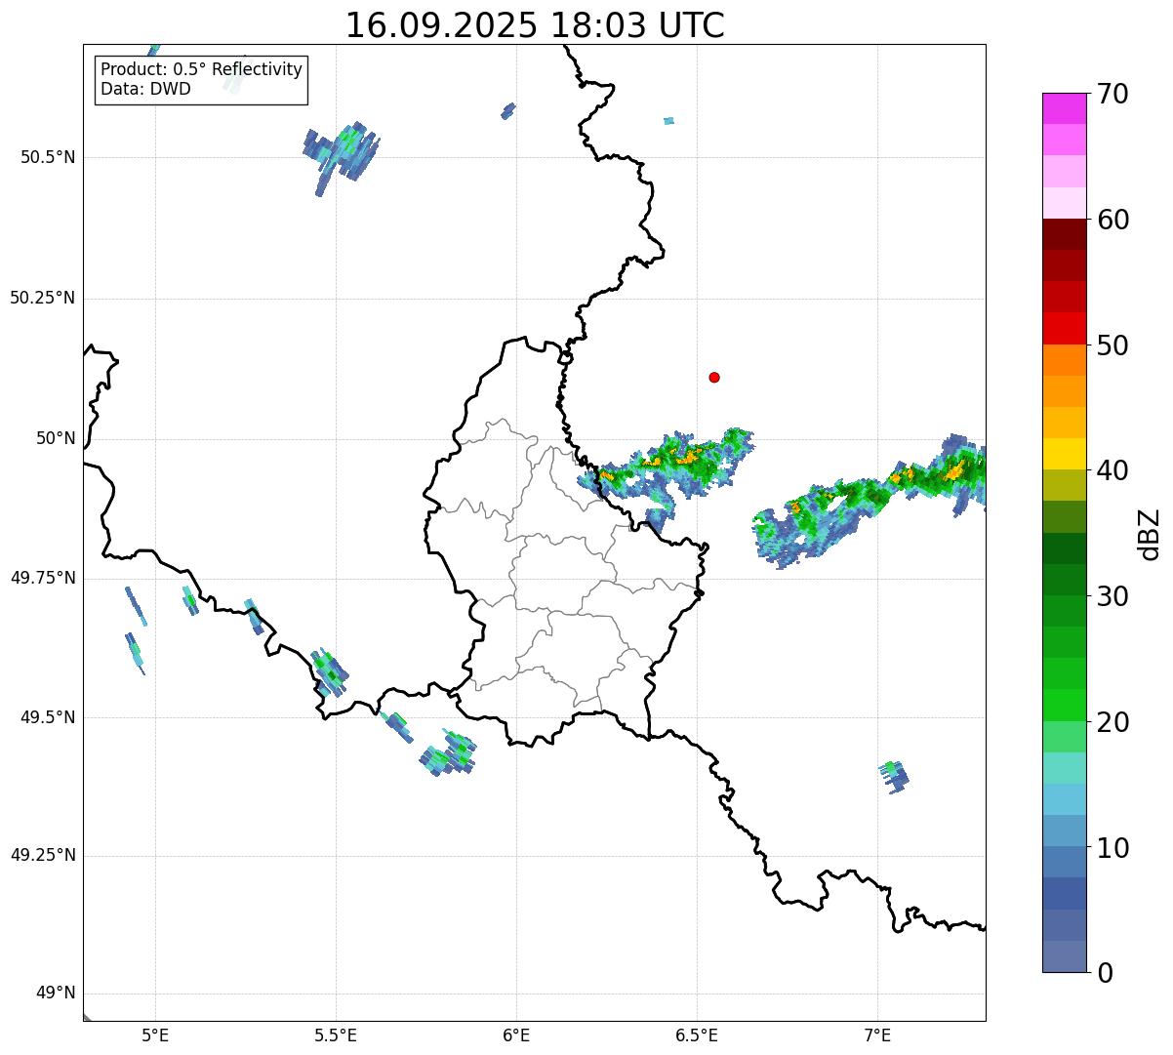Click the 49.25°N latitude label

pos(42,855)
